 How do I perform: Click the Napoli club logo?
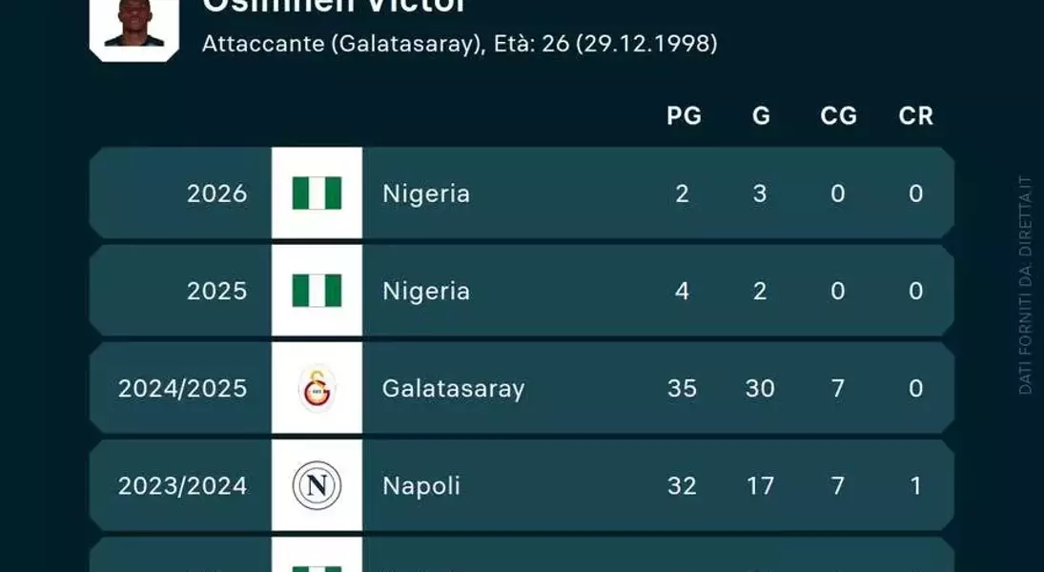click(317, 485)
